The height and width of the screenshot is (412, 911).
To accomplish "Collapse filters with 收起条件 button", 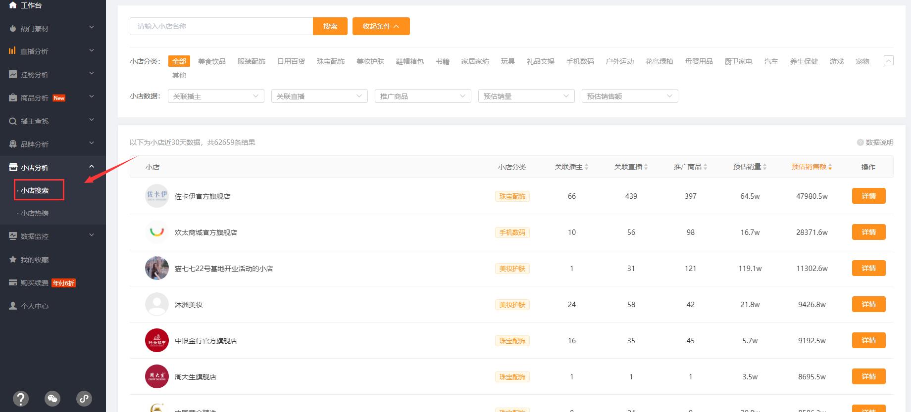I will 381,26.
